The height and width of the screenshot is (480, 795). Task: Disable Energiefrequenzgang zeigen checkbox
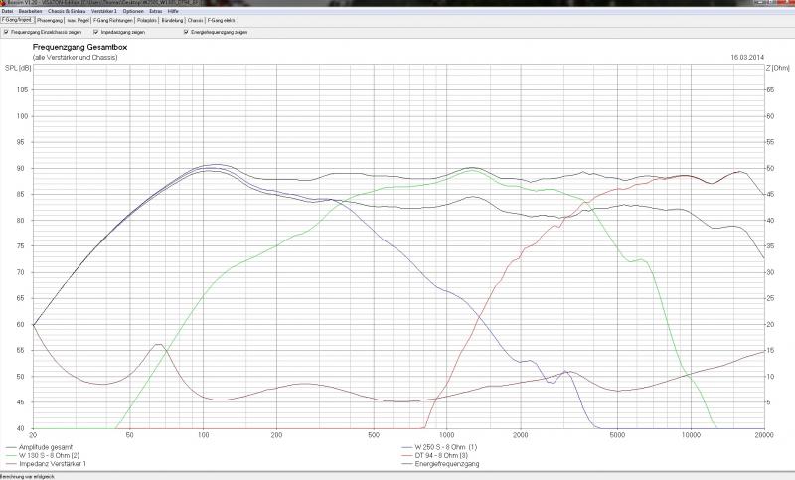coord(186,32)
